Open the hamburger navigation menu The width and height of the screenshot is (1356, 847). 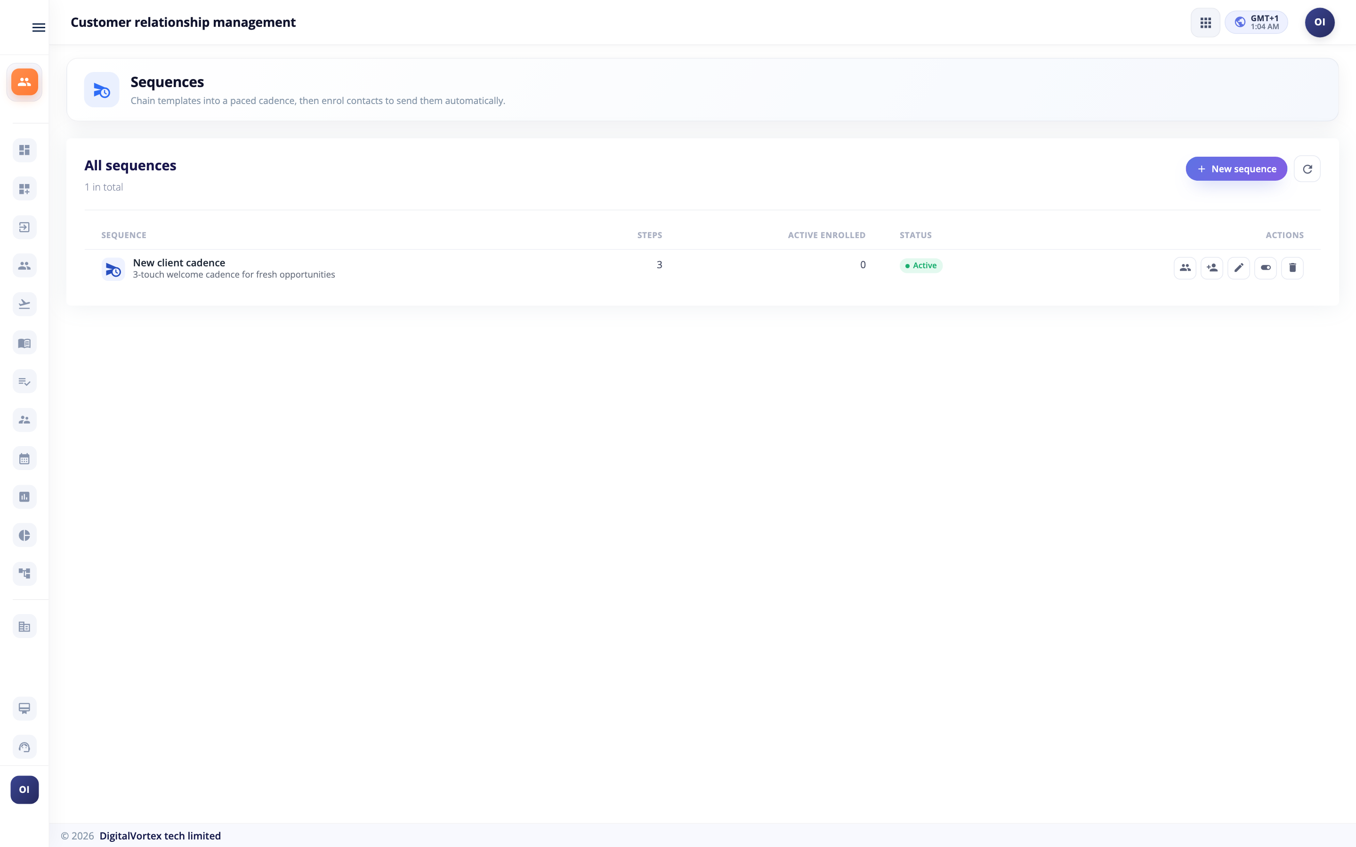(39, 27)
